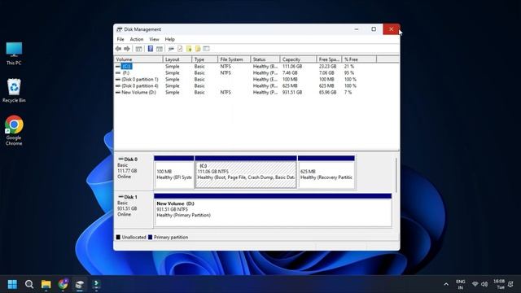Sort by the Capacity column header
This screenshot has height=293, width=521.
click(298, 59)
